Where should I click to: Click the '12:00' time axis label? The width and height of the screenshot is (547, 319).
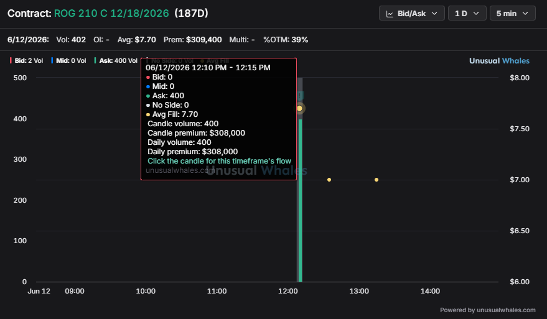288,291
